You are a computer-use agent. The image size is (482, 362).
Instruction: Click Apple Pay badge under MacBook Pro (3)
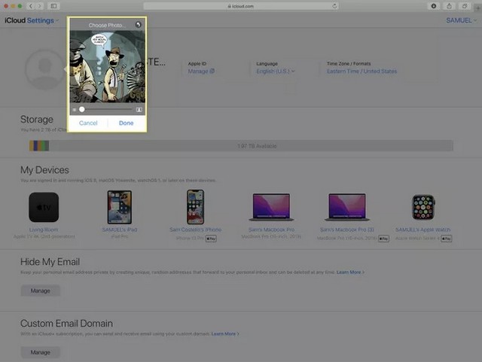coord(383,239)
